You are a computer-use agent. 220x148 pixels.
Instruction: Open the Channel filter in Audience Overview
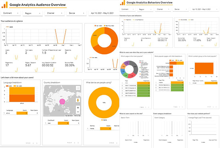(x=54, y=13)
